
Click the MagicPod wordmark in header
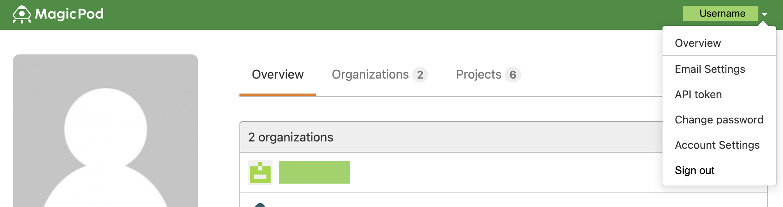[69, 14]
